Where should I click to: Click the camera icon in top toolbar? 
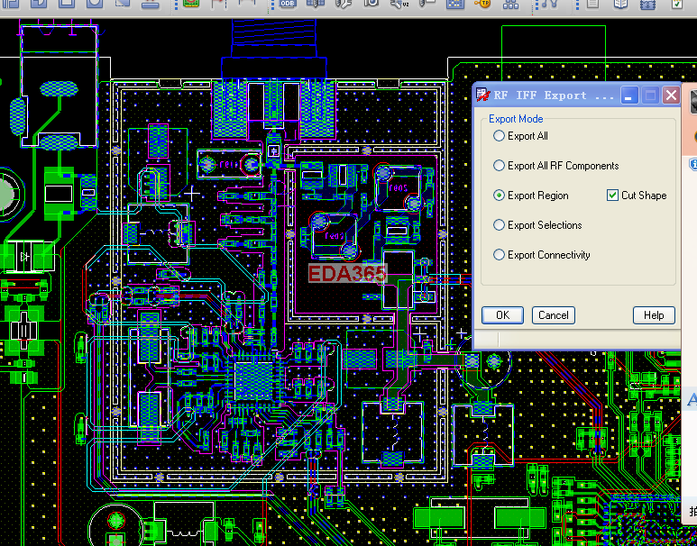click(x=371, y=4)
